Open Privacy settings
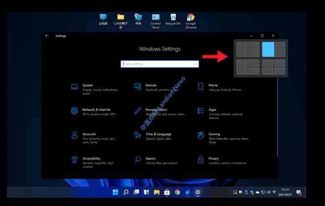The height and width of the screenshot is (206, 325). [x=222, y=160]
